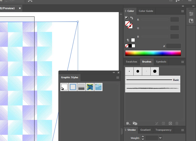Image resolution: width=196 pixels, height=141 pixels.
Task: Click the stroke Weight input field
Action: coord(152,138)
